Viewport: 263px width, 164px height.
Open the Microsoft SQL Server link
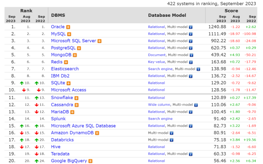pos(74,41)
